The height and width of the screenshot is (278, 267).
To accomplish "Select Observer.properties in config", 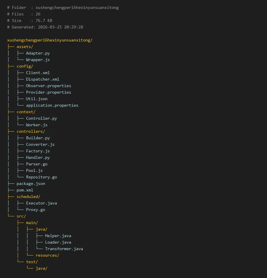I will (48, 86).
